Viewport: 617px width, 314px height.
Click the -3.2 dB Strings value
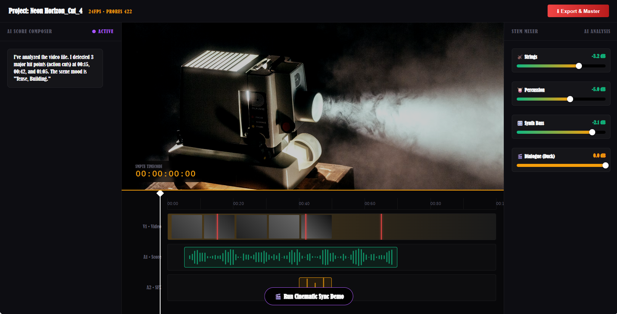pyautogui.click(x=598, y=56)
